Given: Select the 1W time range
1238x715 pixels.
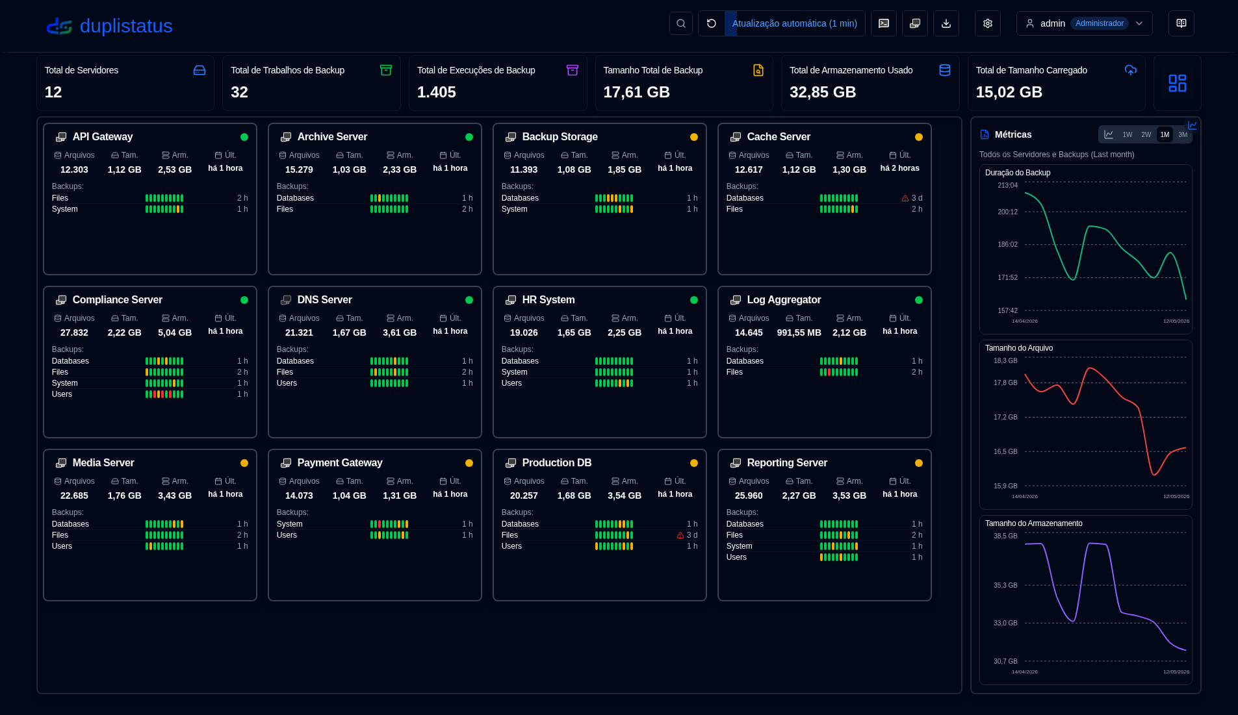Looking at the screenshot, I should tap(1128, 134).
